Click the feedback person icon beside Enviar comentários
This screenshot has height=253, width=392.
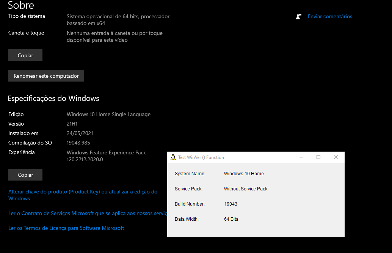[299, 17]
